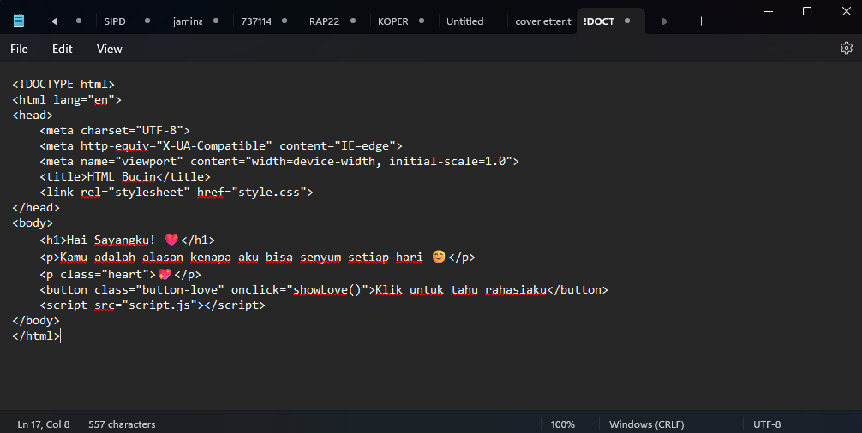Minimize the Notepad window
The width and height of the screenshot is (862, 433).
pyautogui.click(x=769, y=11)
